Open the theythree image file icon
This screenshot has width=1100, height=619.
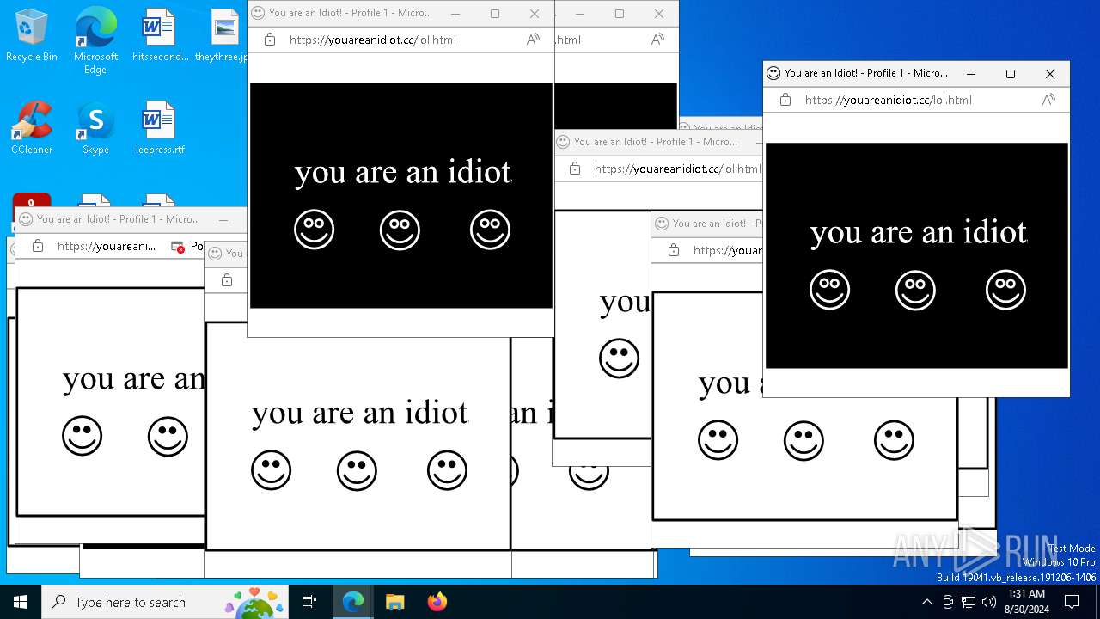point(223,36)
